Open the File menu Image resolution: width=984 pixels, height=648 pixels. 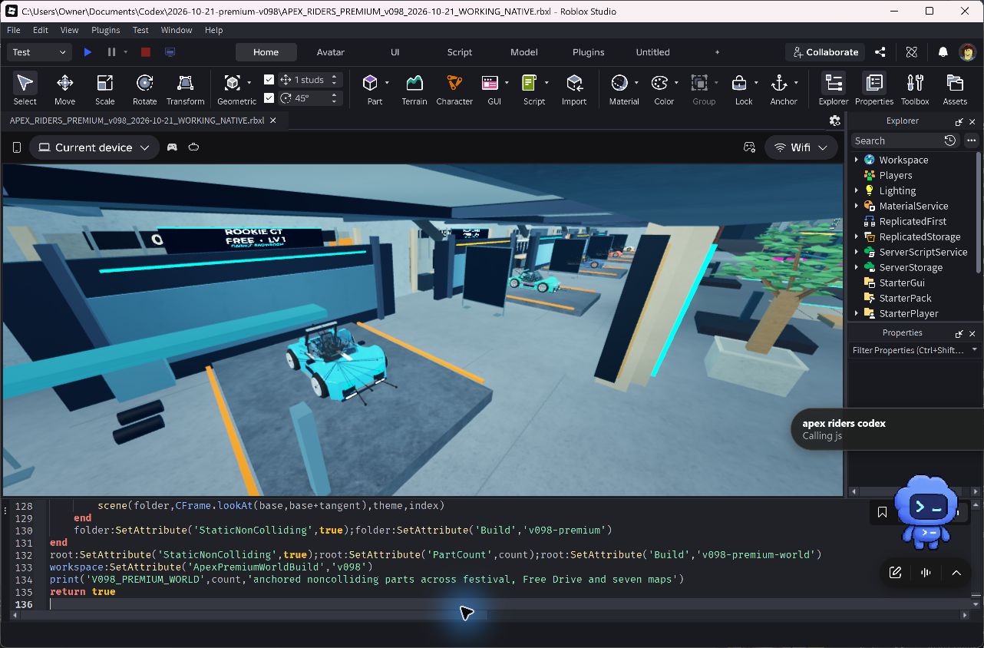pos(14,30)
